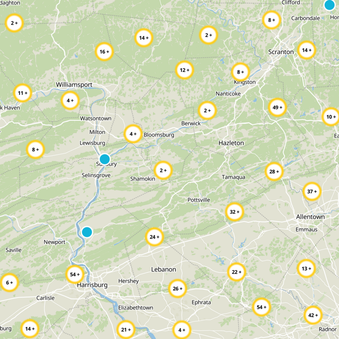Open the 28+ cluster near Tamaqua
This screenshot has height=339, width=339.
(x=274, y=172)
